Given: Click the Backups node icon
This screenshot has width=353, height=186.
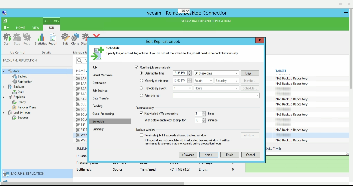Looking at the screenshot, I should (10, 87).
